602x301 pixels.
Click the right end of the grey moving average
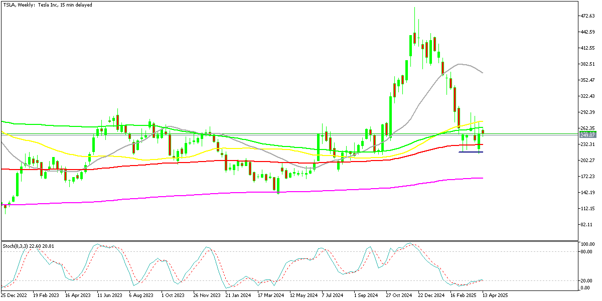pos(482,73)
